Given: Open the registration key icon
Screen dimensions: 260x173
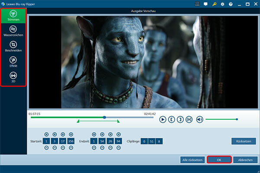Looking at the screenshot, I should click(x=214, y=4).
